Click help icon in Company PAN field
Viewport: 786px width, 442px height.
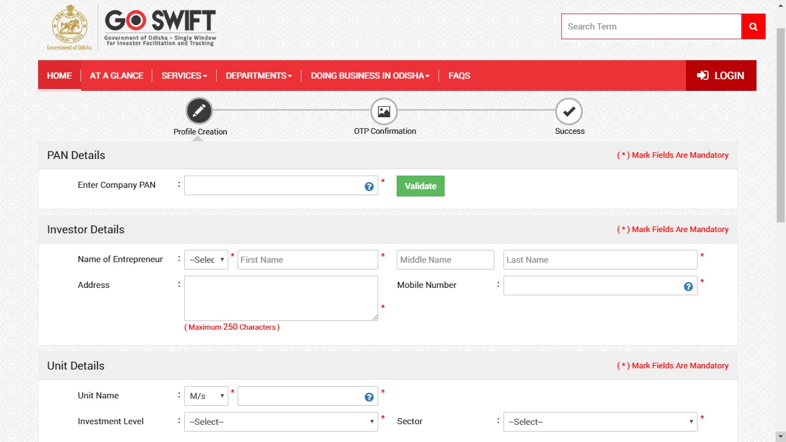[x=369, y=187]
